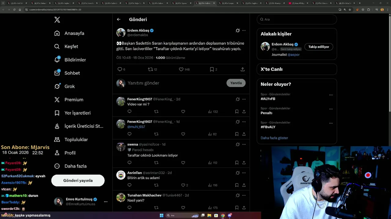391x219 pixels.
Task: Click the browser address bar URL
Action: 55,9
